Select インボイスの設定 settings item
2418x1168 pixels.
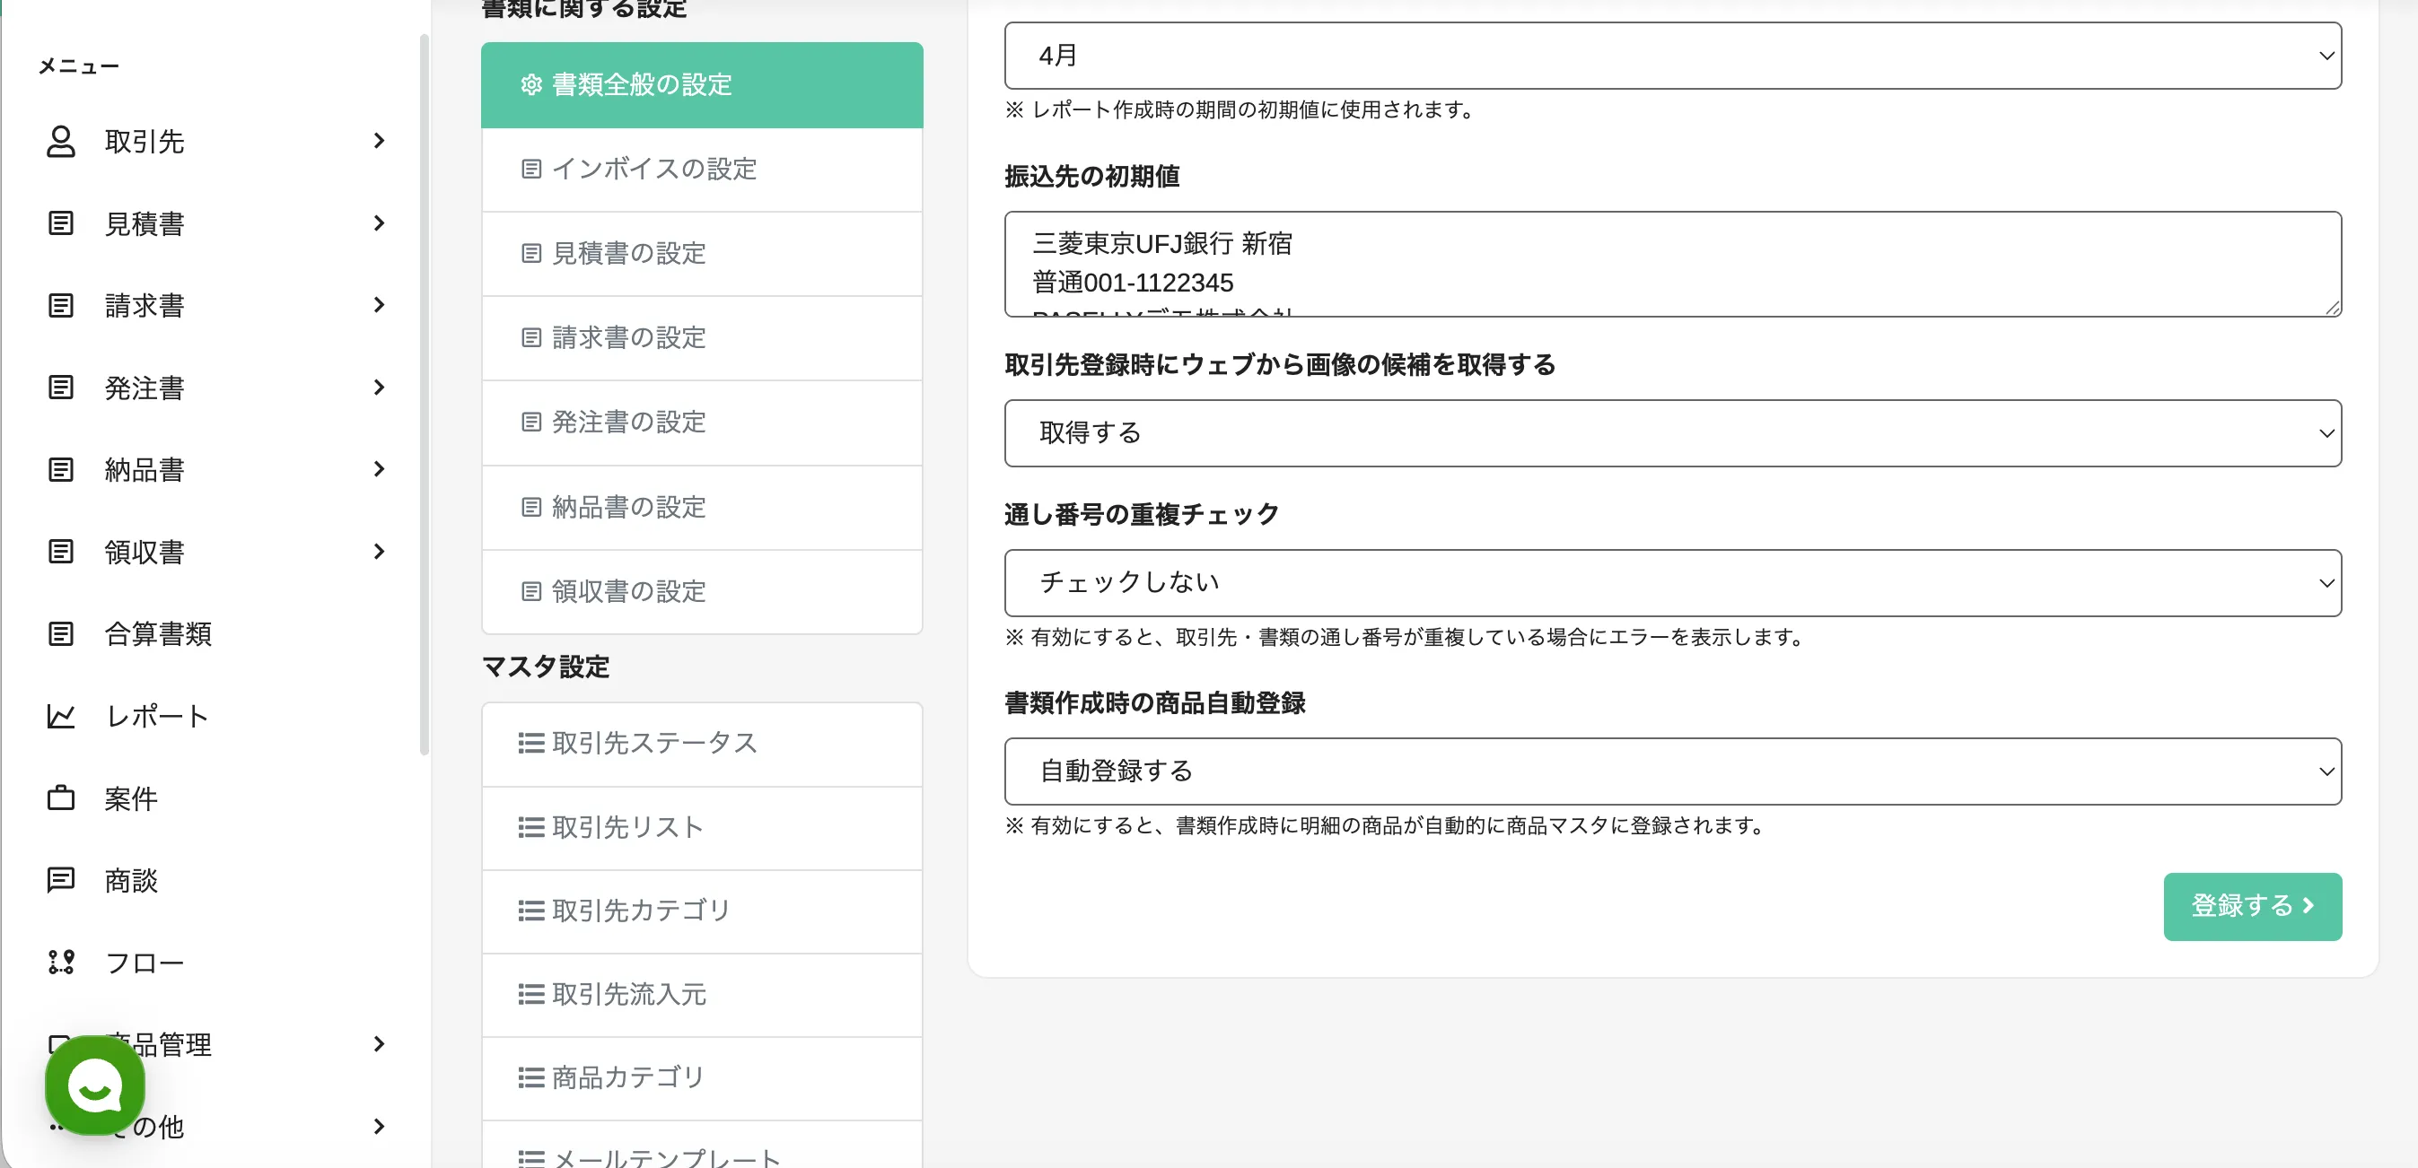pyautogui.click(x=653, y=170)
